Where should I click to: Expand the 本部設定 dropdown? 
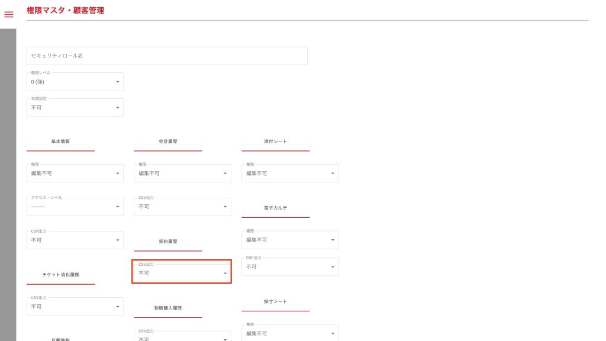pos(75,108)
